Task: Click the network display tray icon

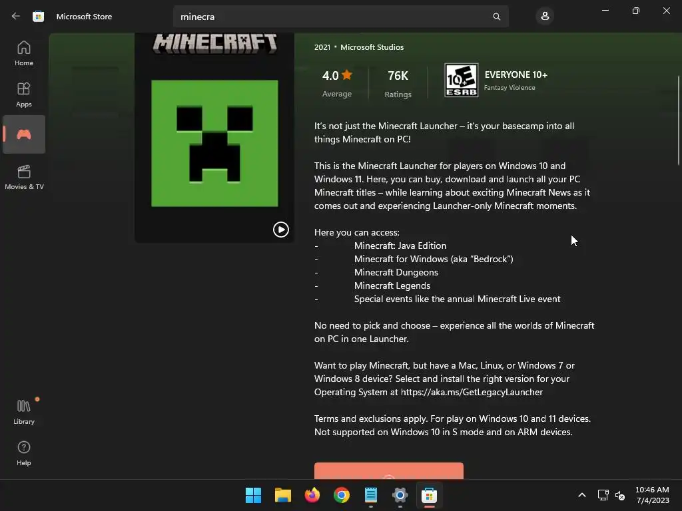Action: [x=603, y=495]
